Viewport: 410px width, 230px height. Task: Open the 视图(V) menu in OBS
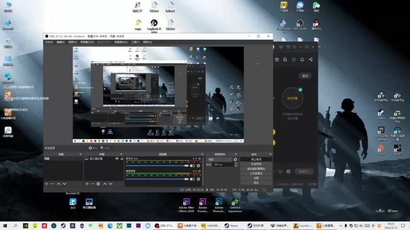(72, 42)
